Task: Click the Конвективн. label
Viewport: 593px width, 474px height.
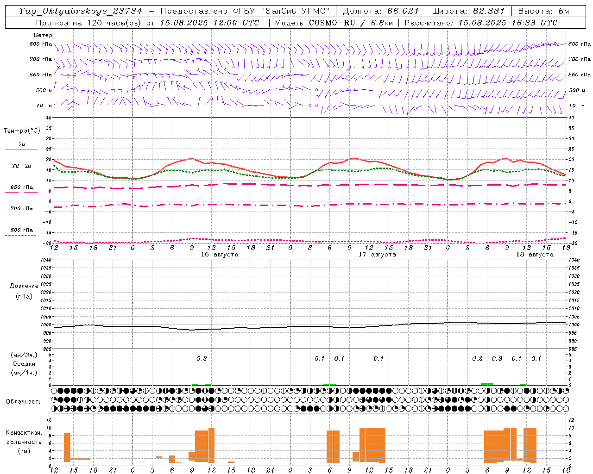Action: click(24, 433)
